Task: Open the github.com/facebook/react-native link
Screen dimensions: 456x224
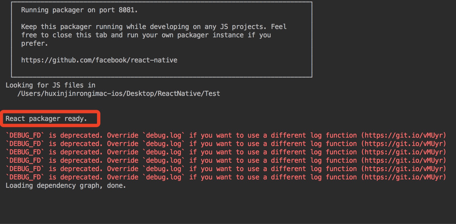Action: tap(99, 60)
